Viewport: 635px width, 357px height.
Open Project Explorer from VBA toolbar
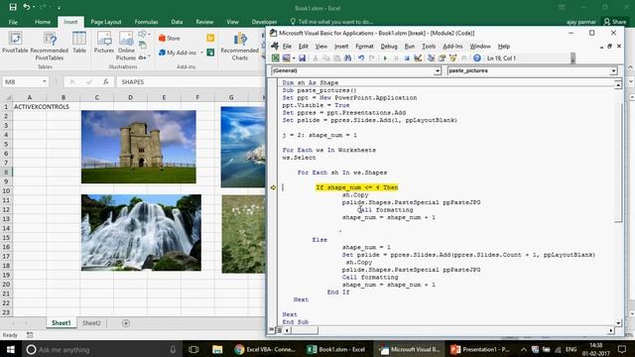tap(431, 59)
